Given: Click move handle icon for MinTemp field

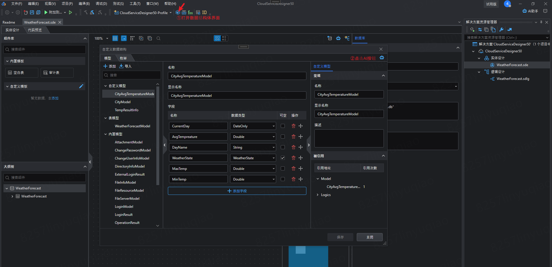Looking at the screenshot, I should (301, 179).
